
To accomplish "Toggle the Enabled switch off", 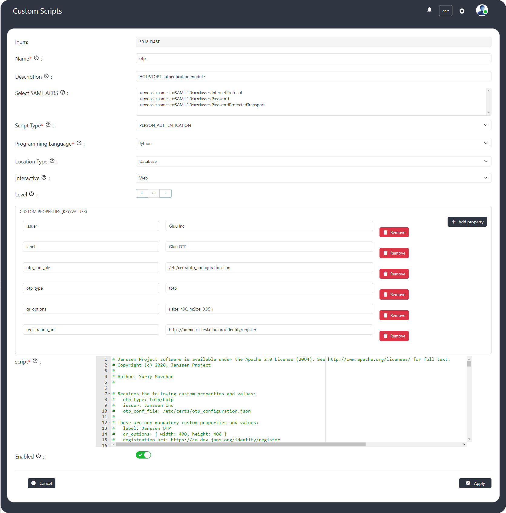I will 143,455.
